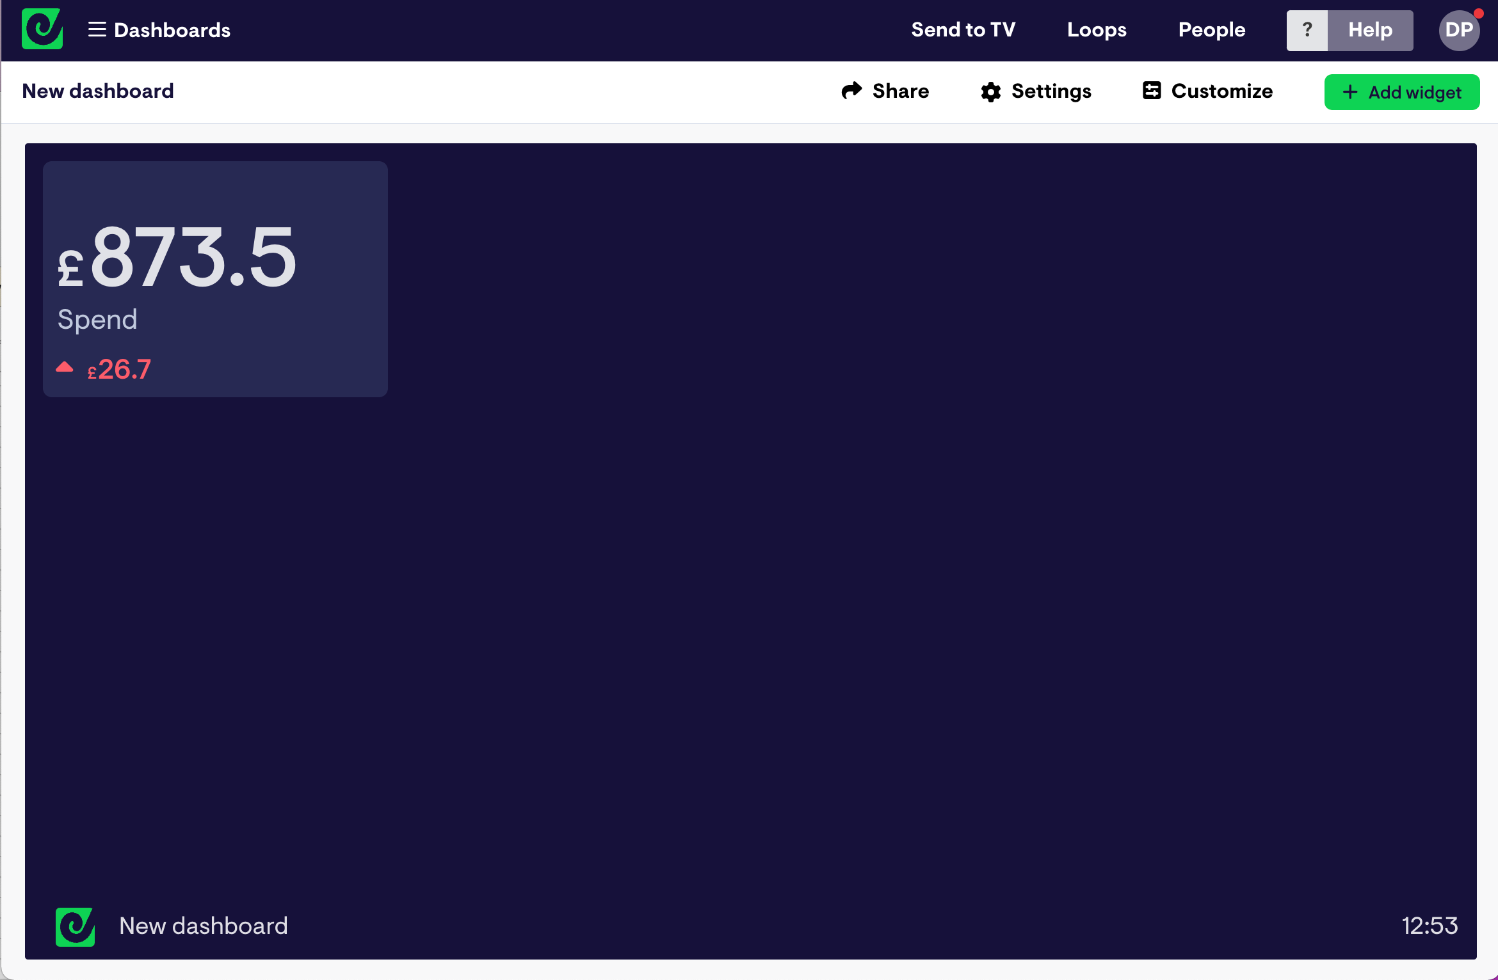Click the Geckoboard logo in the top bar
1498x980 pixels.
pyautogui.click(x=42, y=29)
